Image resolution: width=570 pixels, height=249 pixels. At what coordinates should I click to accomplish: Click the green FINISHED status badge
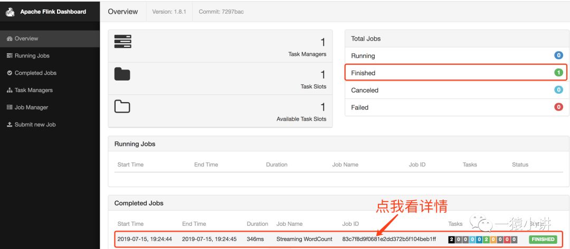543,239
